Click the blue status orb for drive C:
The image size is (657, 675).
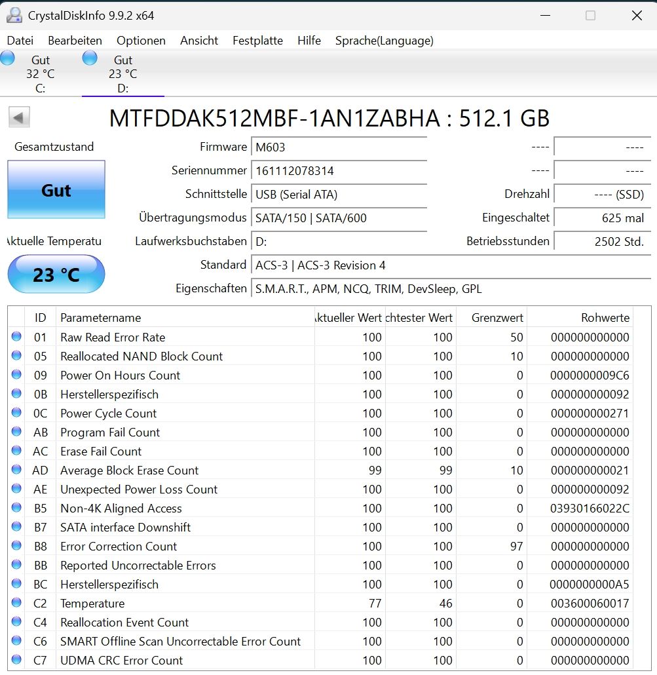point(7,58)
